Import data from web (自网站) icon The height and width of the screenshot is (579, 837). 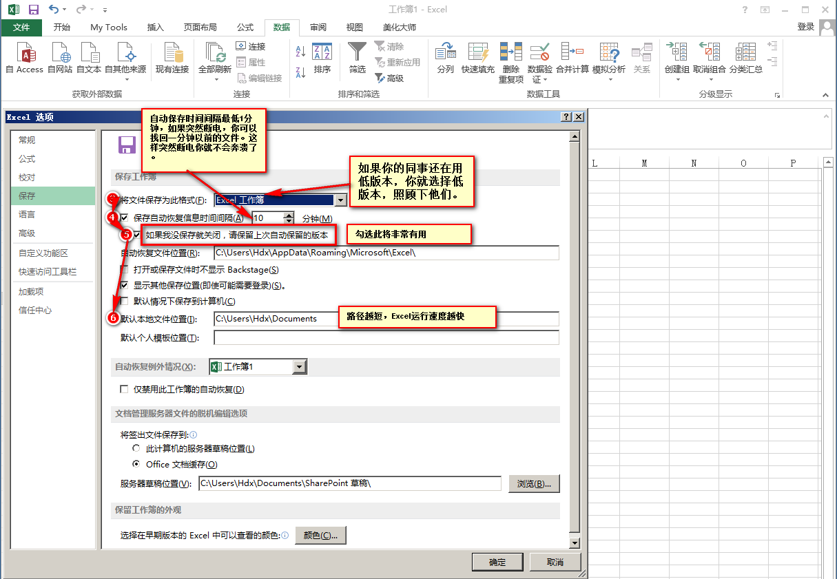coord(60,53)
